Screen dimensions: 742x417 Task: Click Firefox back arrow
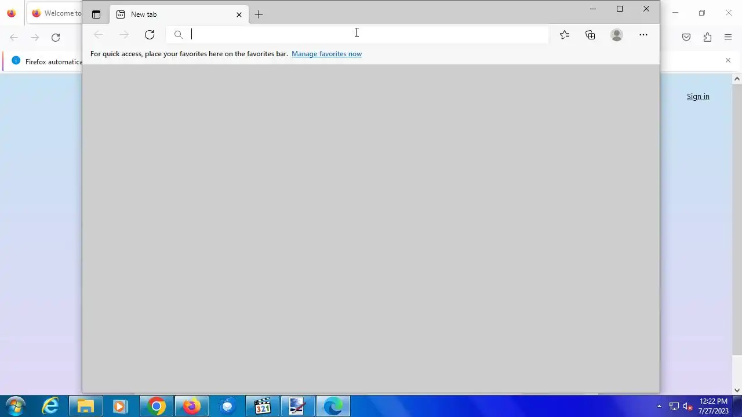pyautogui.click(x=14, y=38)
